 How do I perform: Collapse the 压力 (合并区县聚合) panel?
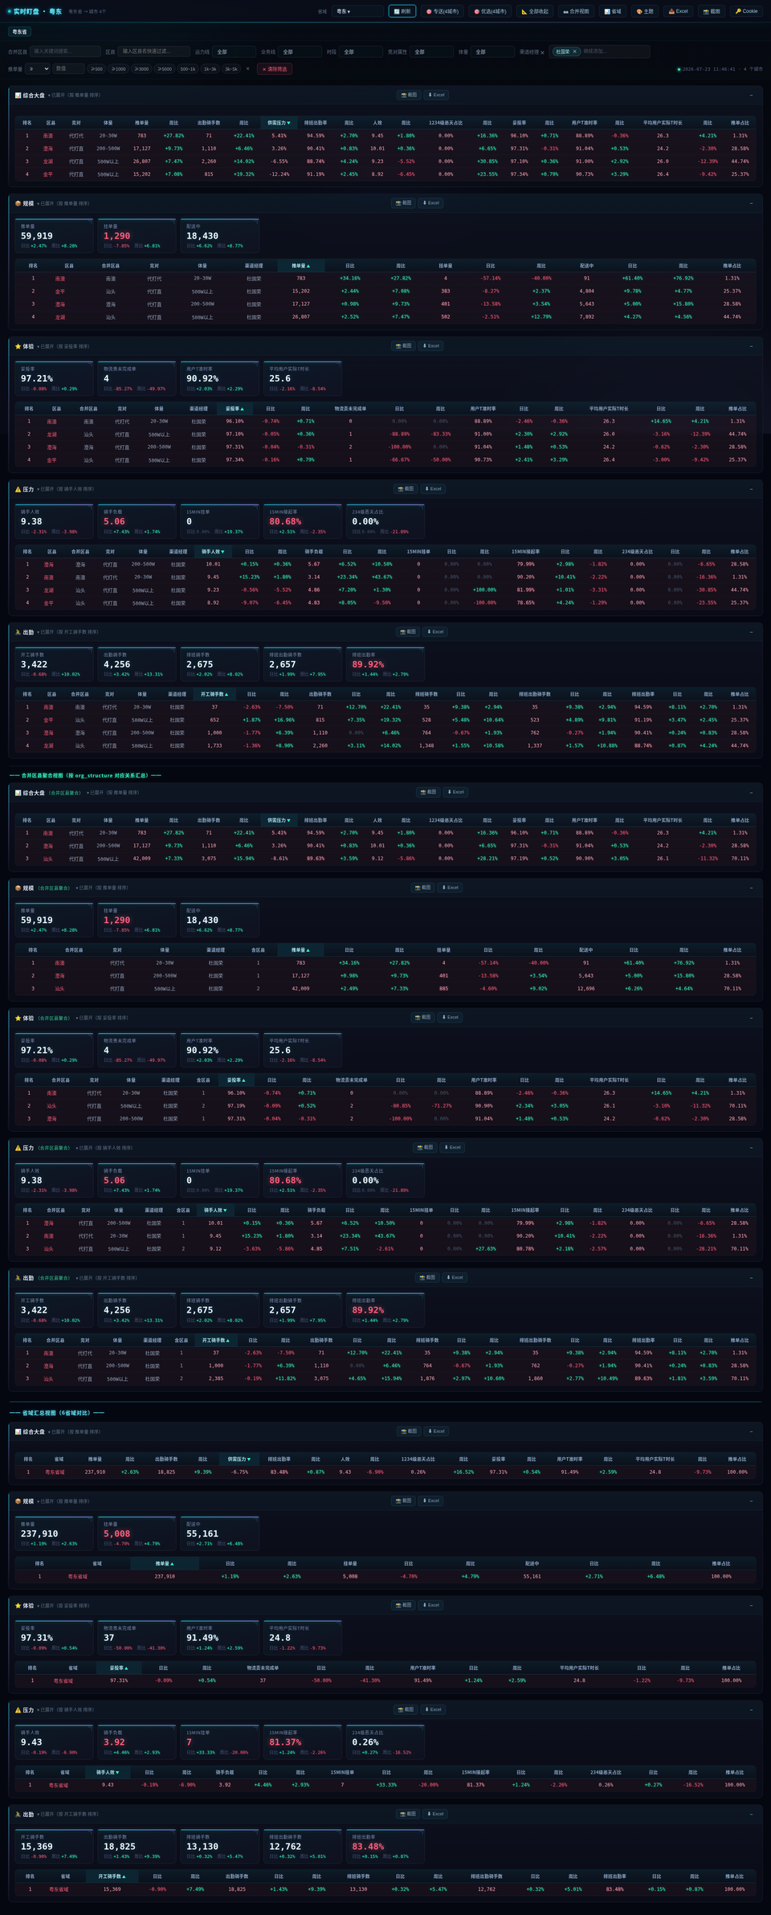point(752,1148)
